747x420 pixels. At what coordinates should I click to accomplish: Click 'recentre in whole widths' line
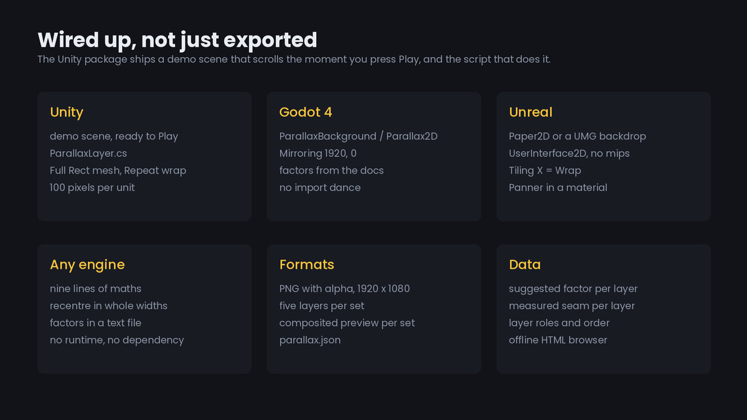[109, 306]
